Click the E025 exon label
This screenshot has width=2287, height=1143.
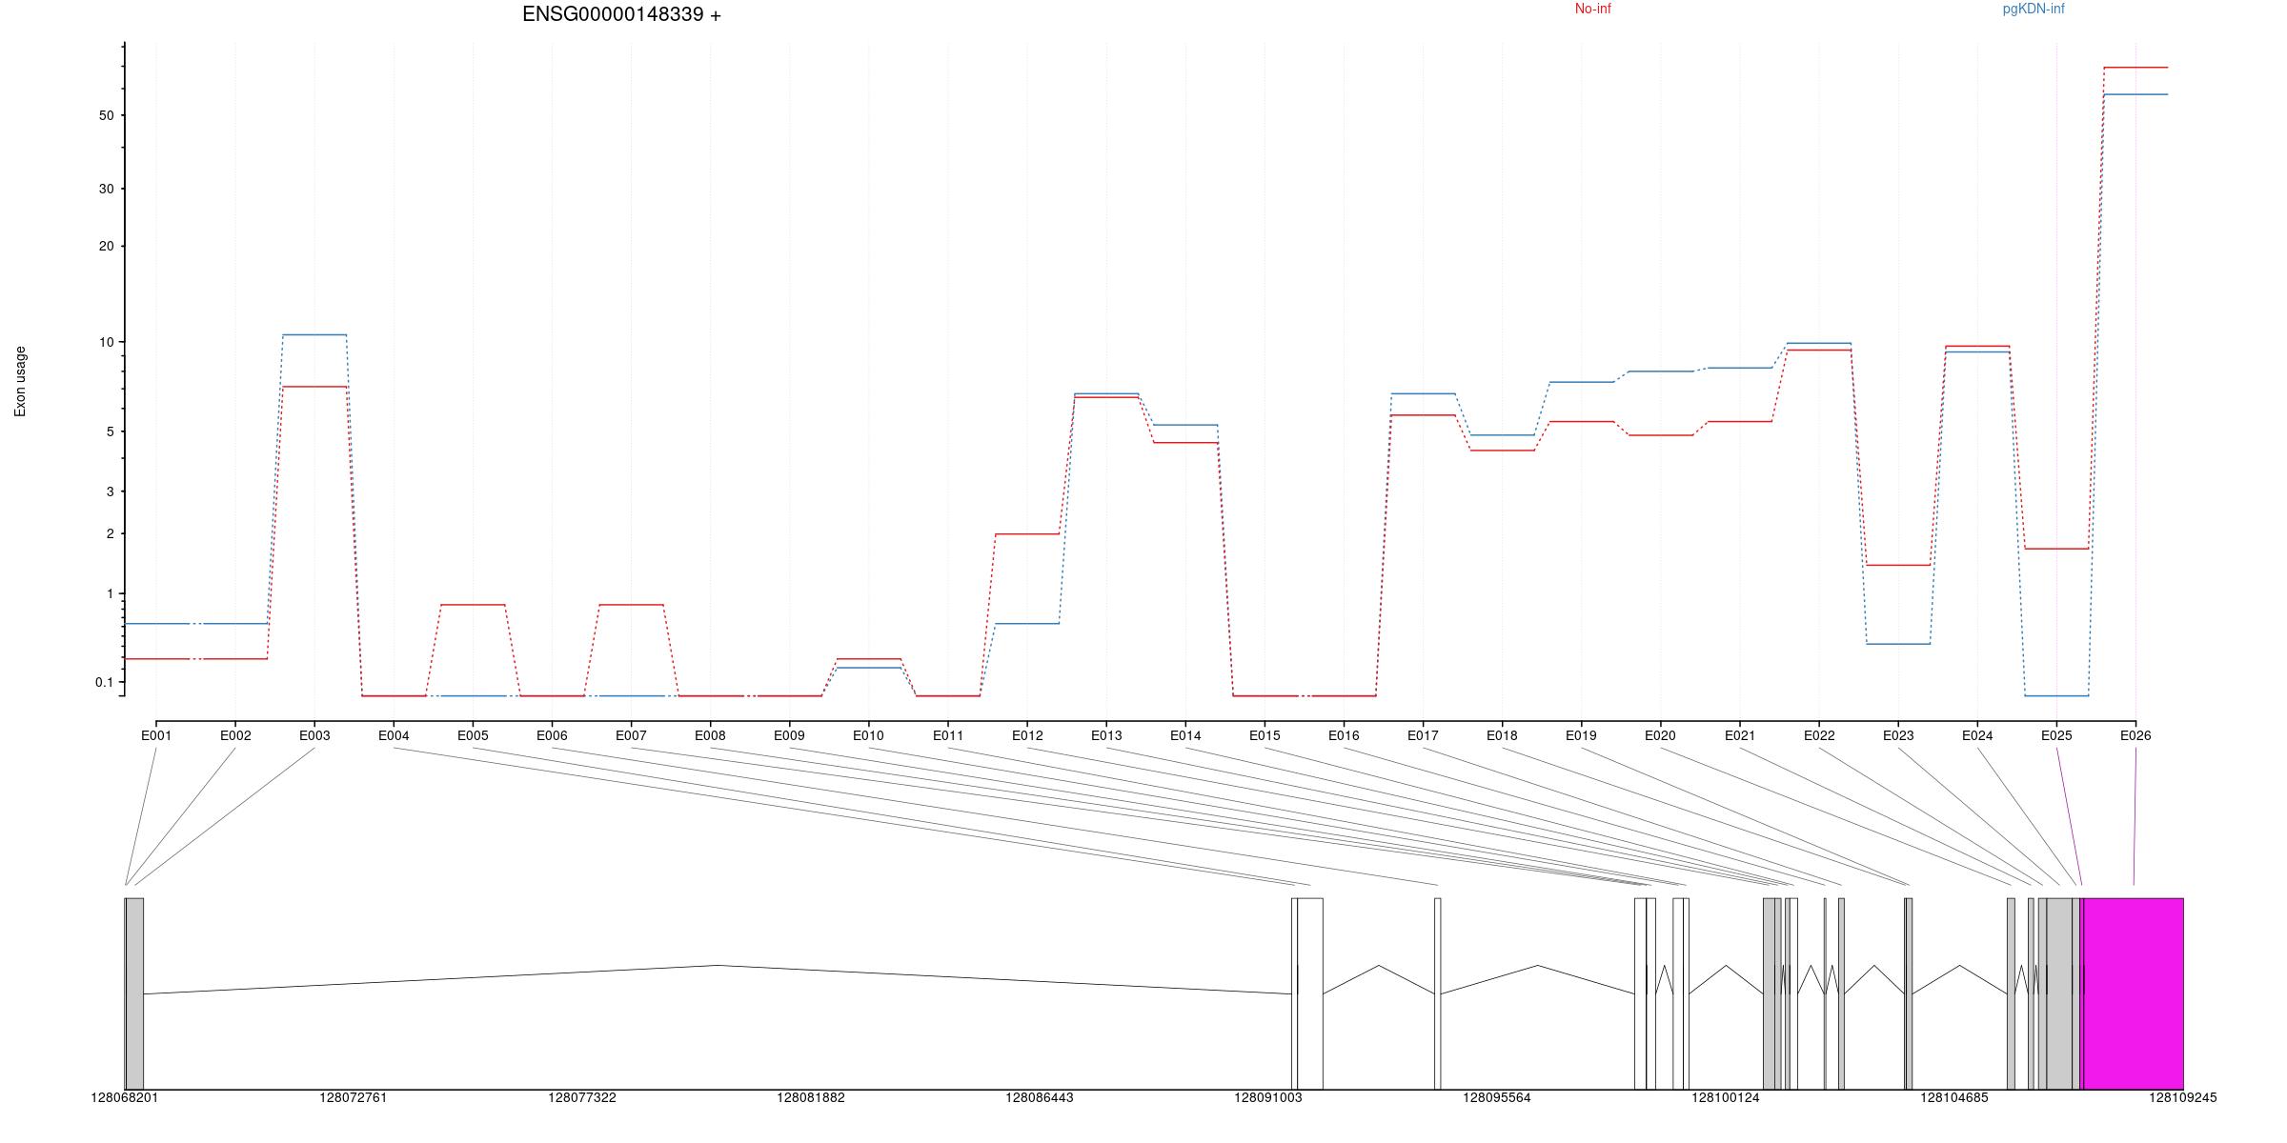click(x=2056, y=735)
